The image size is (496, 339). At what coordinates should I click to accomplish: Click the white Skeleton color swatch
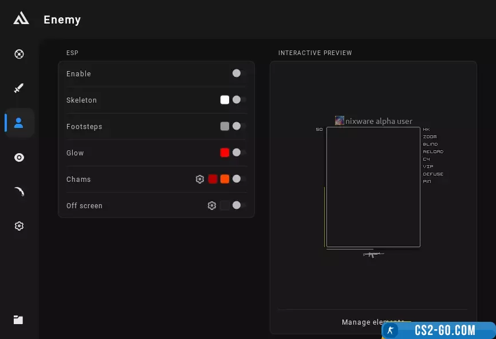[225, 100]
